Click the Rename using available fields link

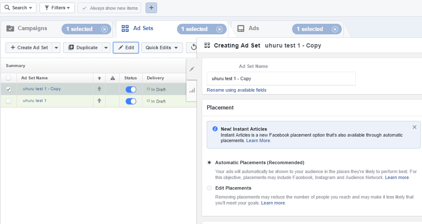click(236, 90)
